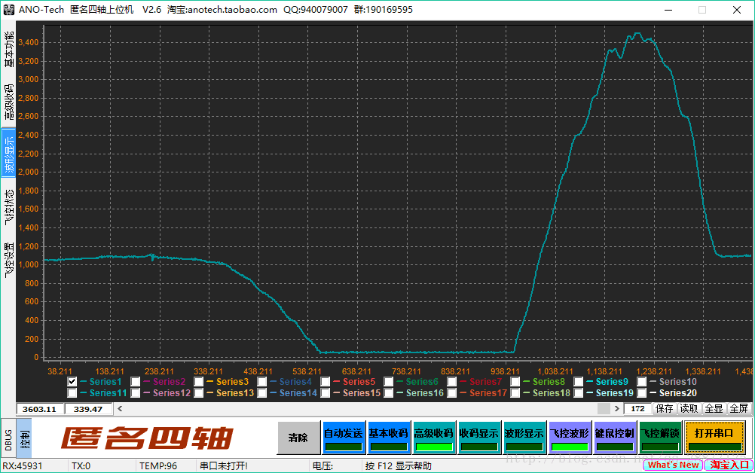Open the 飞控设置 side tab
The height and width of the screenshot is (473, 755).
click(9, 259)
